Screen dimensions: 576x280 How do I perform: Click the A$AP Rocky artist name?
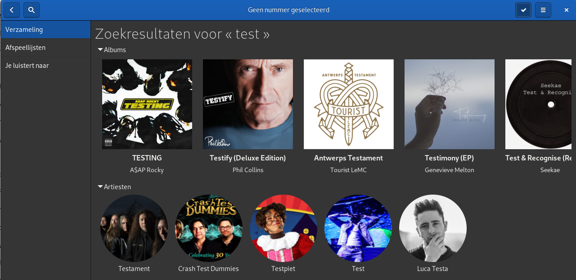[x=147, y=170]
